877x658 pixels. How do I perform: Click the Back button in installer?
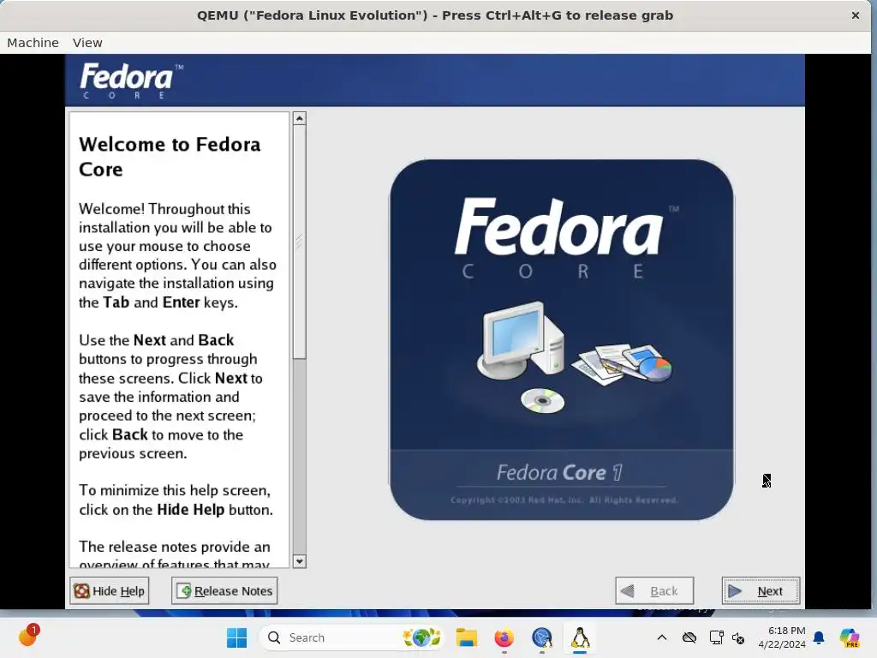click(x=654, y=591)
